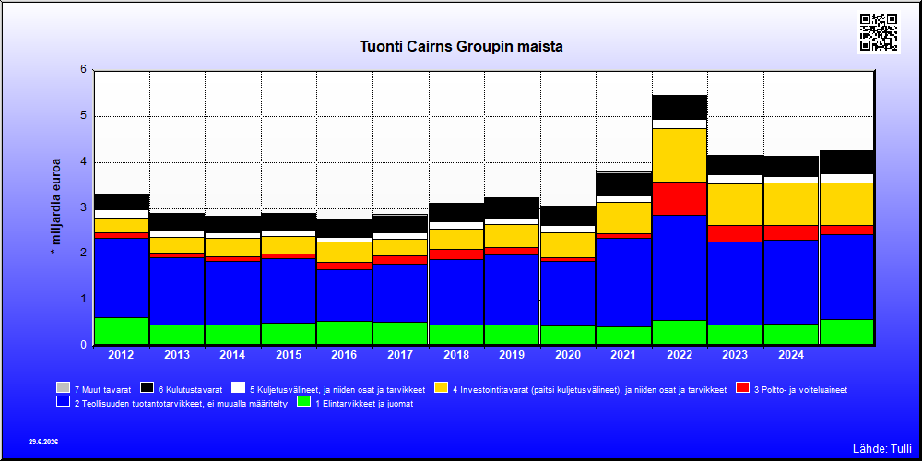Click the 2019 x-axis year label

tap(512, 355)
